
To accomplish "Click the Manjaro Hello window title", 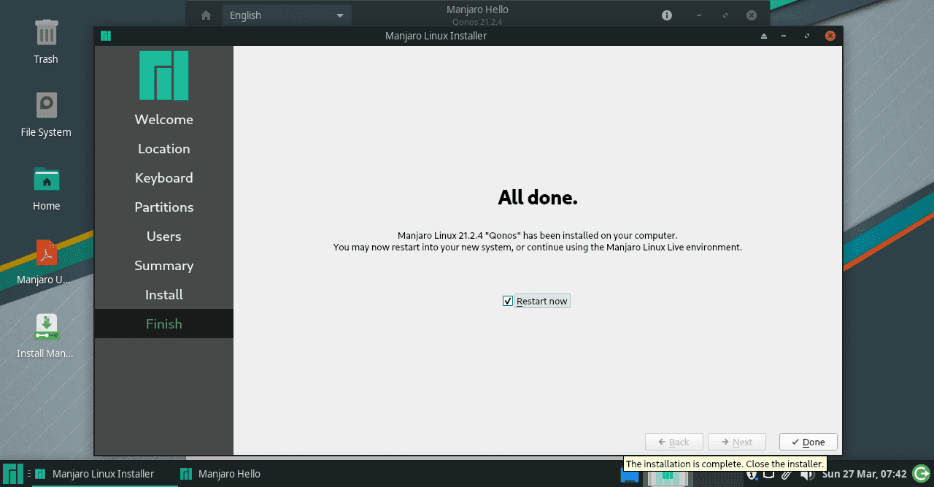I will click(477, 9).
